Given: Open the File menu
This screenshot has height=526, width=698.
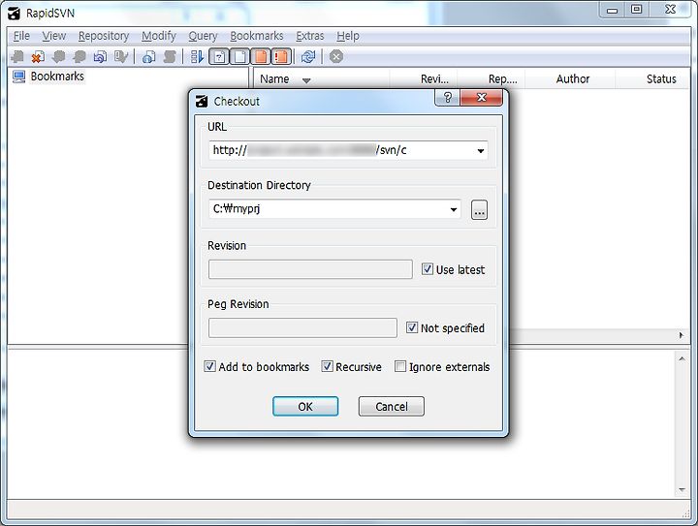Looking at the screenshot, I should click(x=21, y=36).
